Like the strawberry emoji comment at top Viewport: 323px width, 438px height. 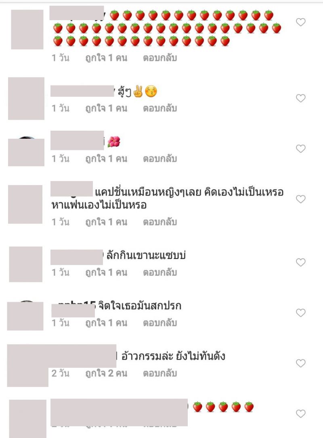pyautogui.click(x=301, y=22)
